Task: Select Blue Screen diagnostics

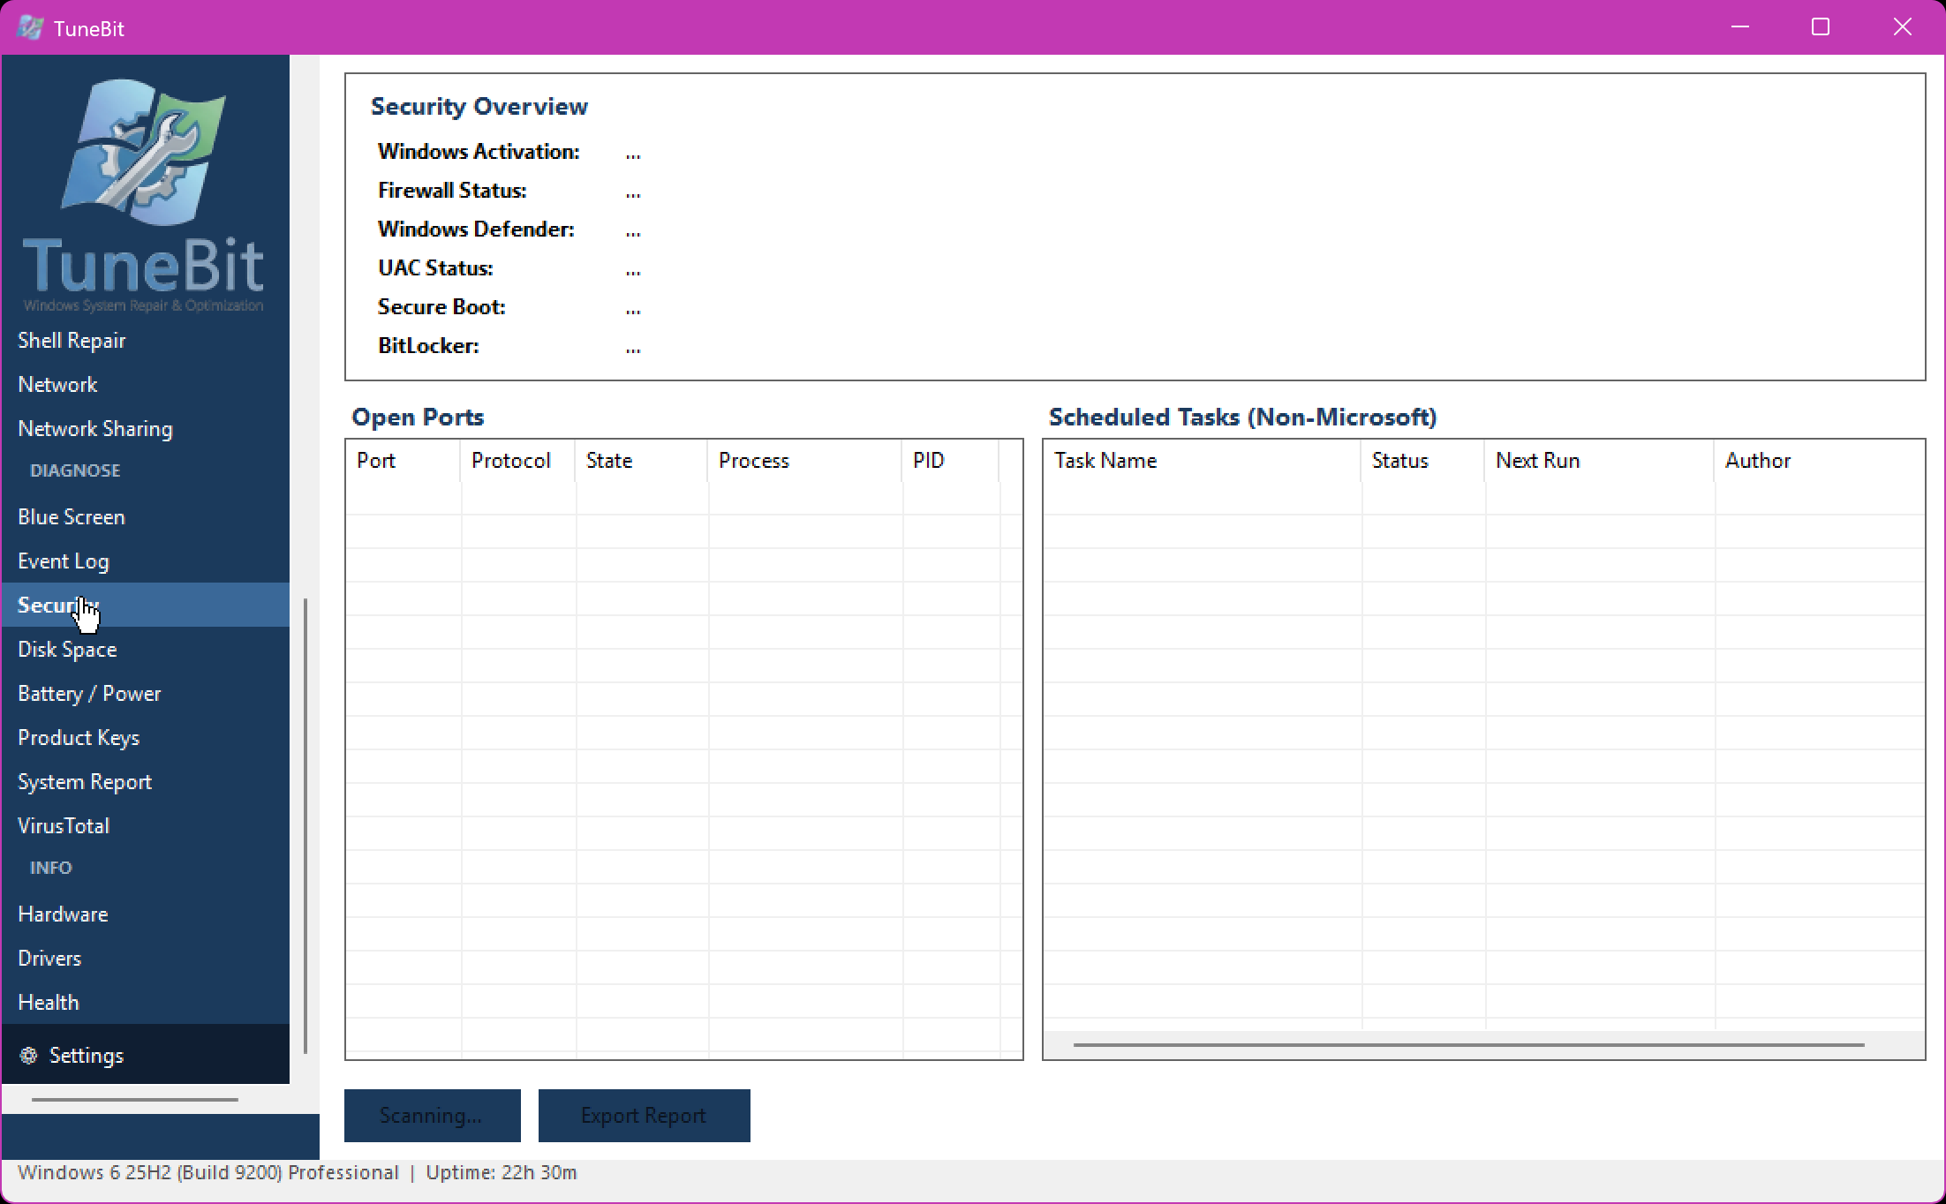Action: (146, 517)
